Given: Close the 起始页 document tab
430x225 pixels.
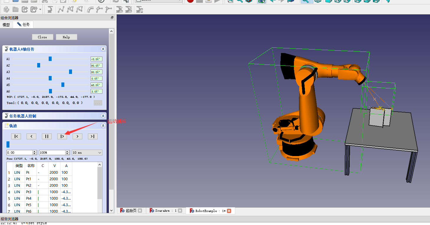Looking at the screenshot, I should point(140,211).
